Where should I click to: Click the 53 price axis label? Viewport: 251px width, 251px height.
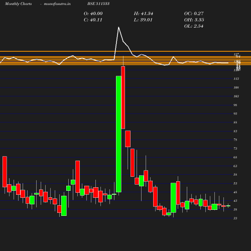pos(235,183)
